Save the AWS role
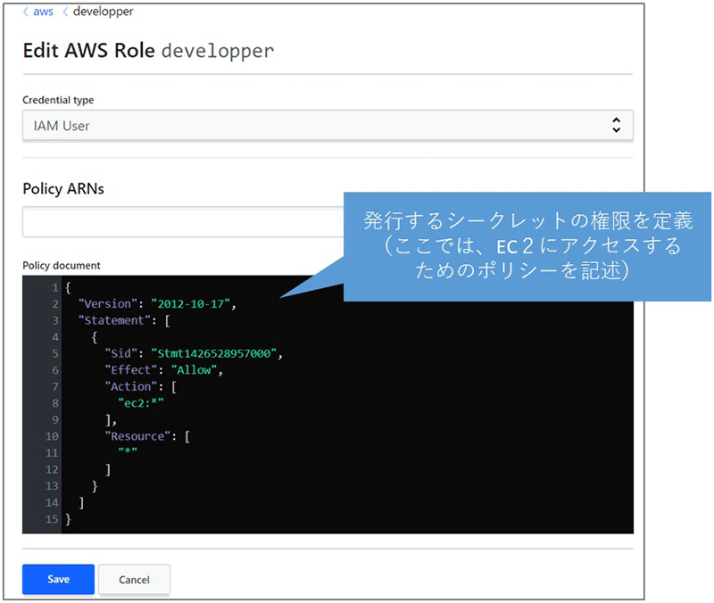Image resolution: width=714 pixels, height=603 pixels. (x=58, y=579)
